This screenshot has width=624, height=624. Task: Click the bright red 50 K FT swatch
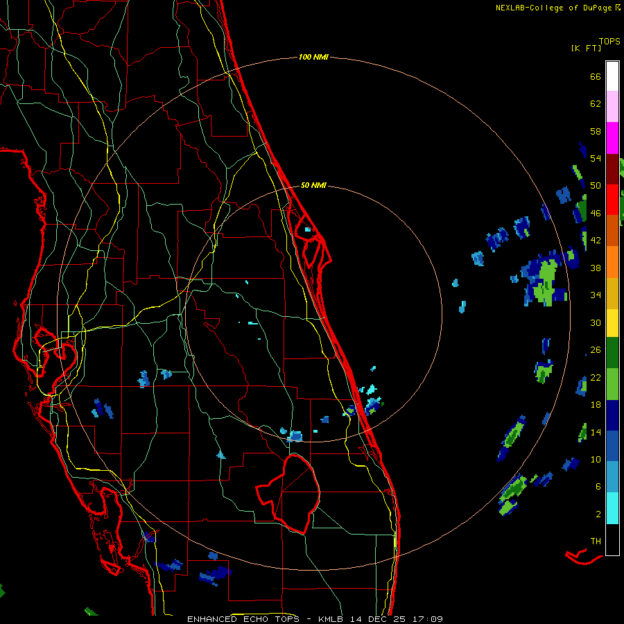pos(612,200)
